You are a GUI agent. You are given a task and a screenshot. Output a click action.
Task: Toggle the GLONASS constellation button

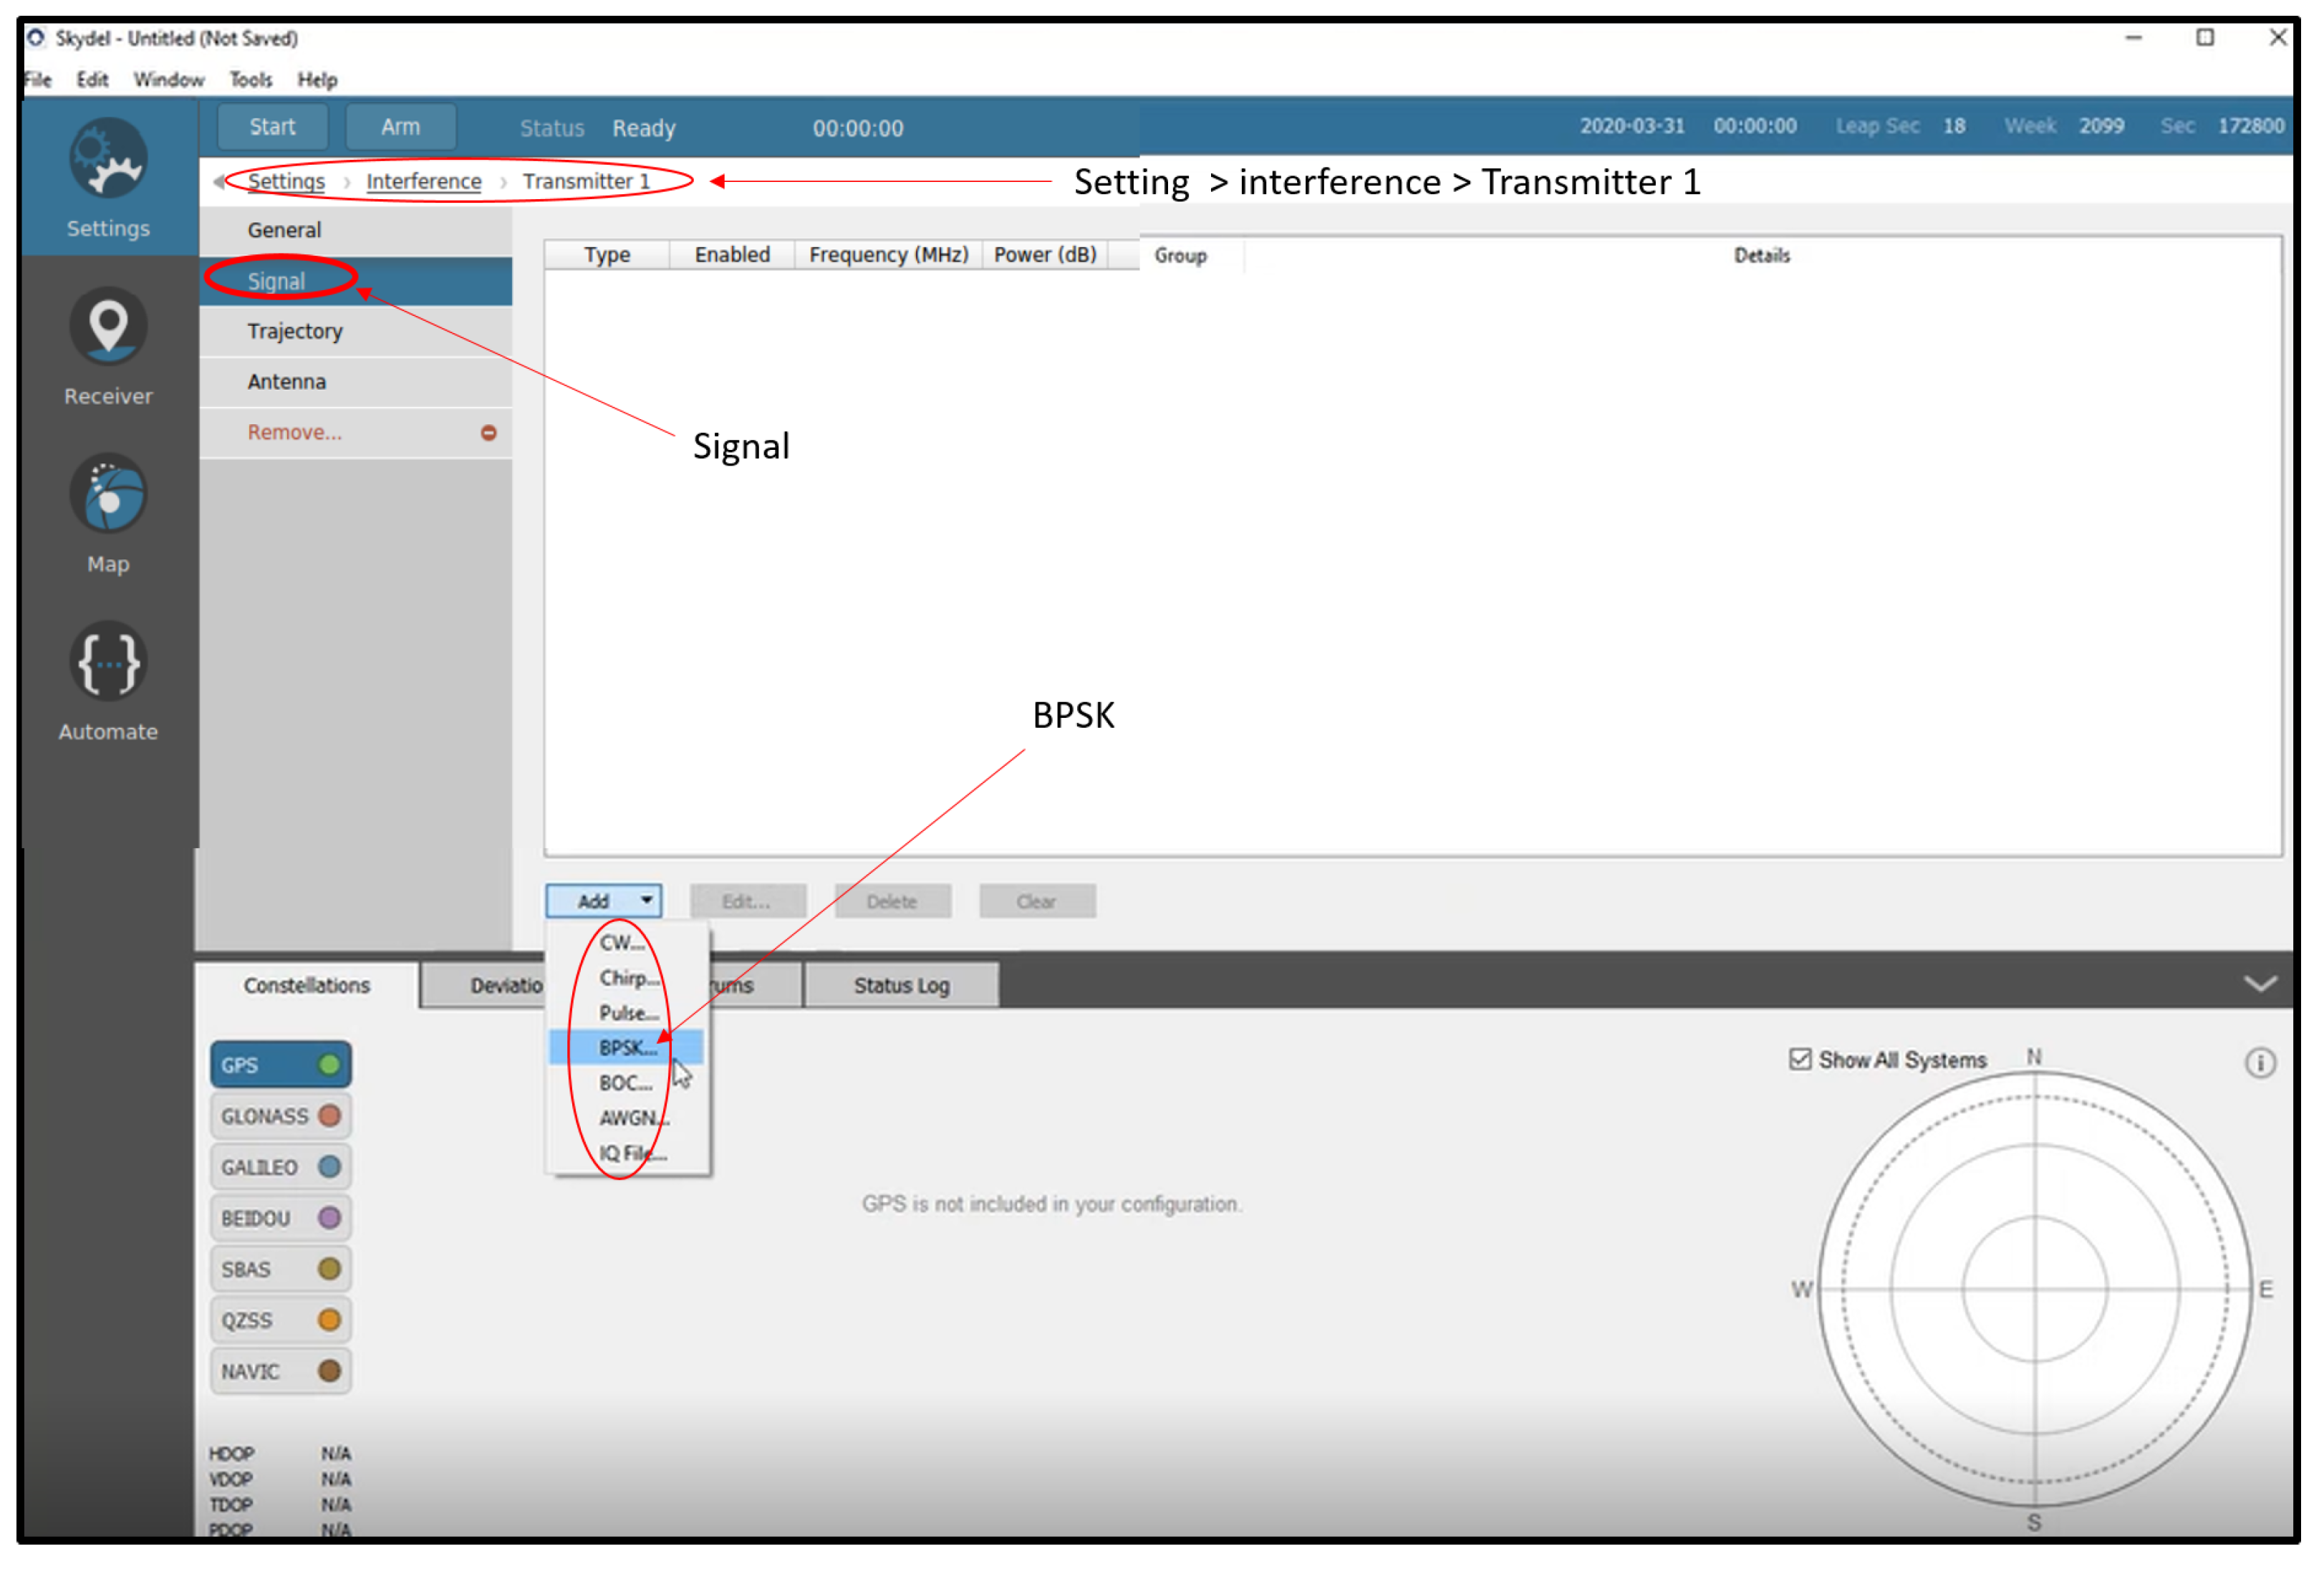coord(280,1117)
